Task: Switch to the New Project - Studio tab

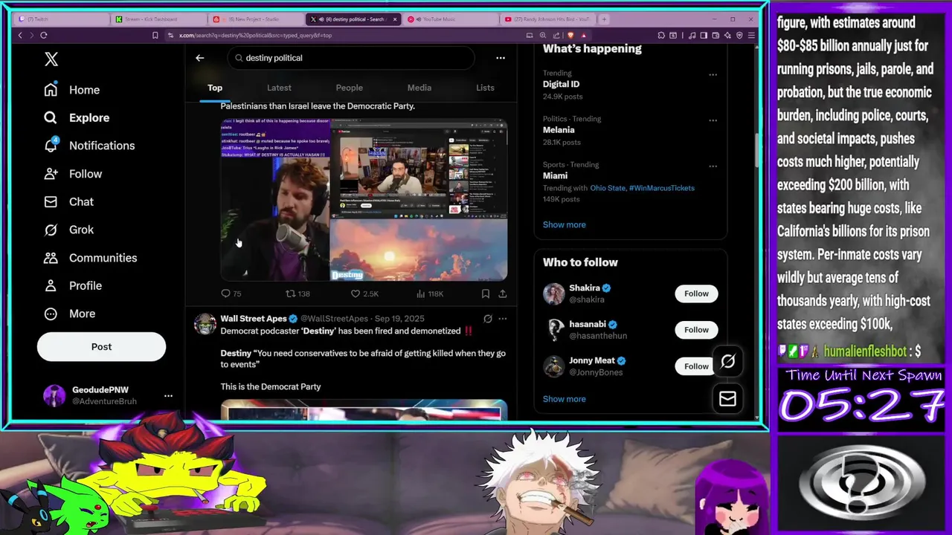Action: coord(257,19)
